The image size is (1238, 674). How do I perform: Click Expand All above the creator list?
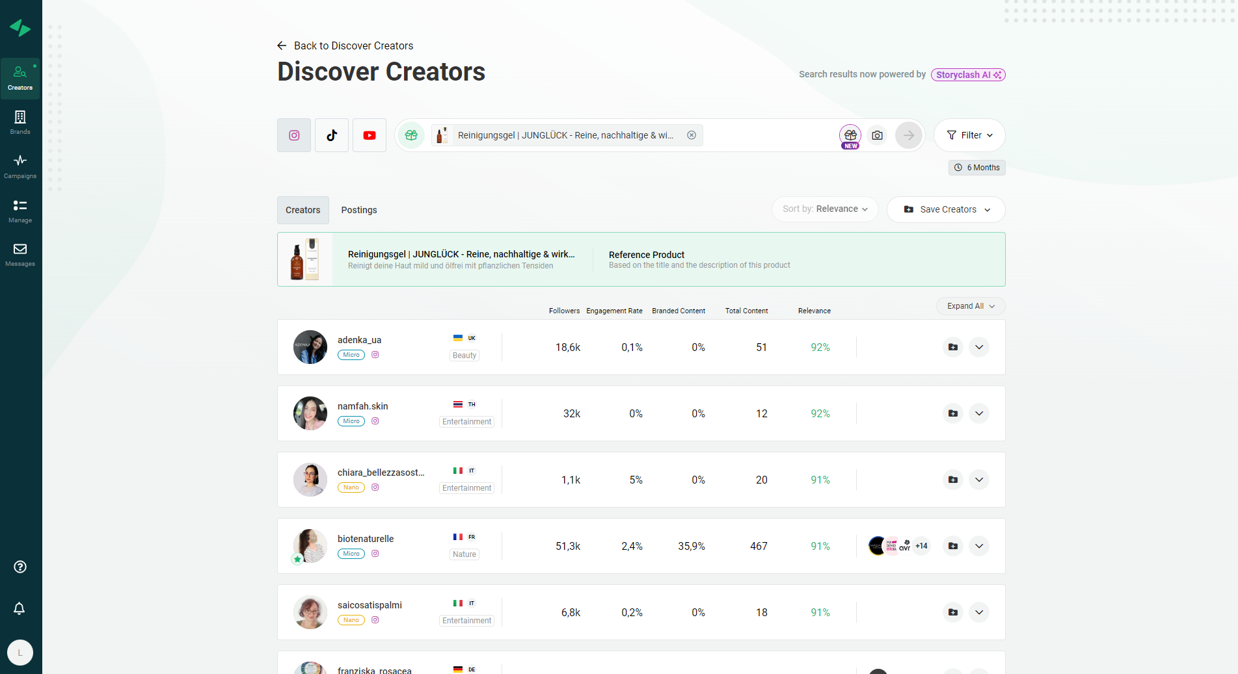click(970, 305)
